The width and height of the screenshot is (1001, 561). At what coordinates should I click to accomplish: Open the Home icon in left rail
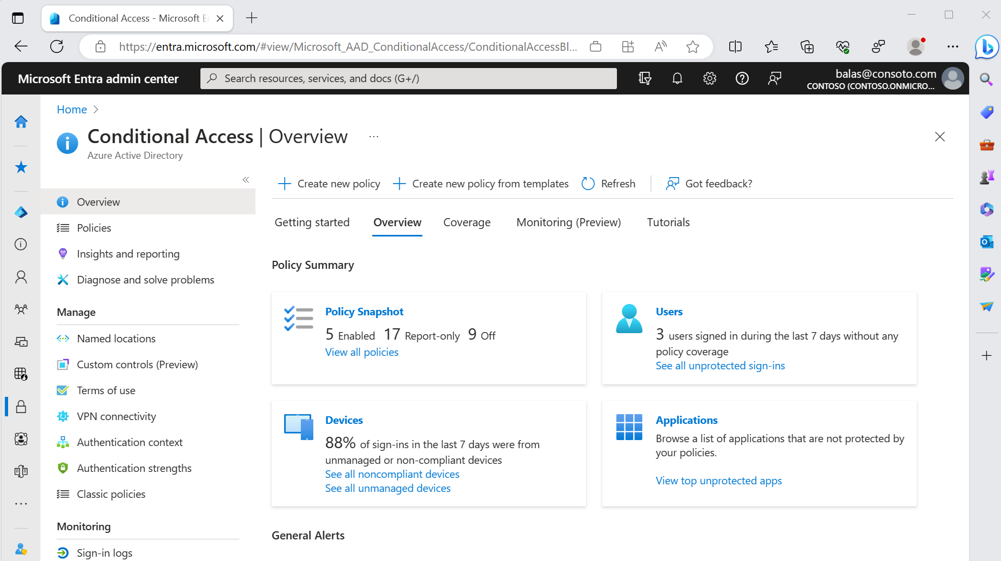click(x=21, y=121)
